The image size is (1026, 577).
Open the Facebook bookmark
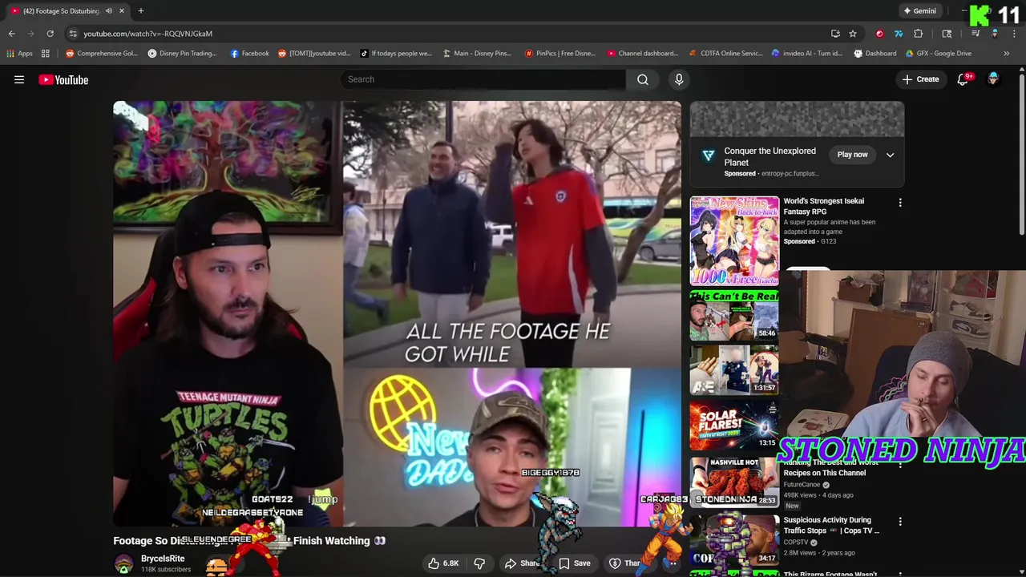tap(249, 54)
